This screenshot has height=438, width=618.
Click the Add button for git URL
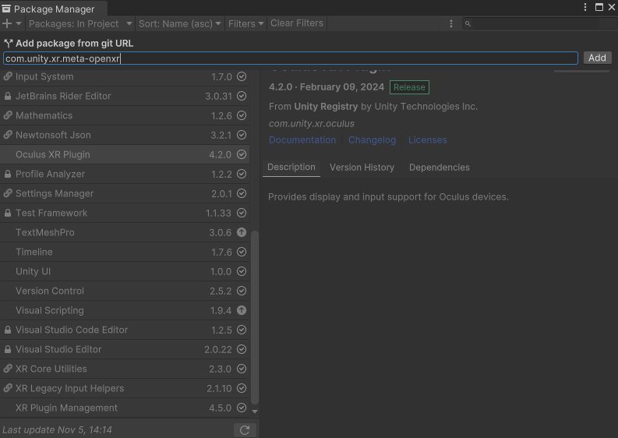(x=597, y=58)
